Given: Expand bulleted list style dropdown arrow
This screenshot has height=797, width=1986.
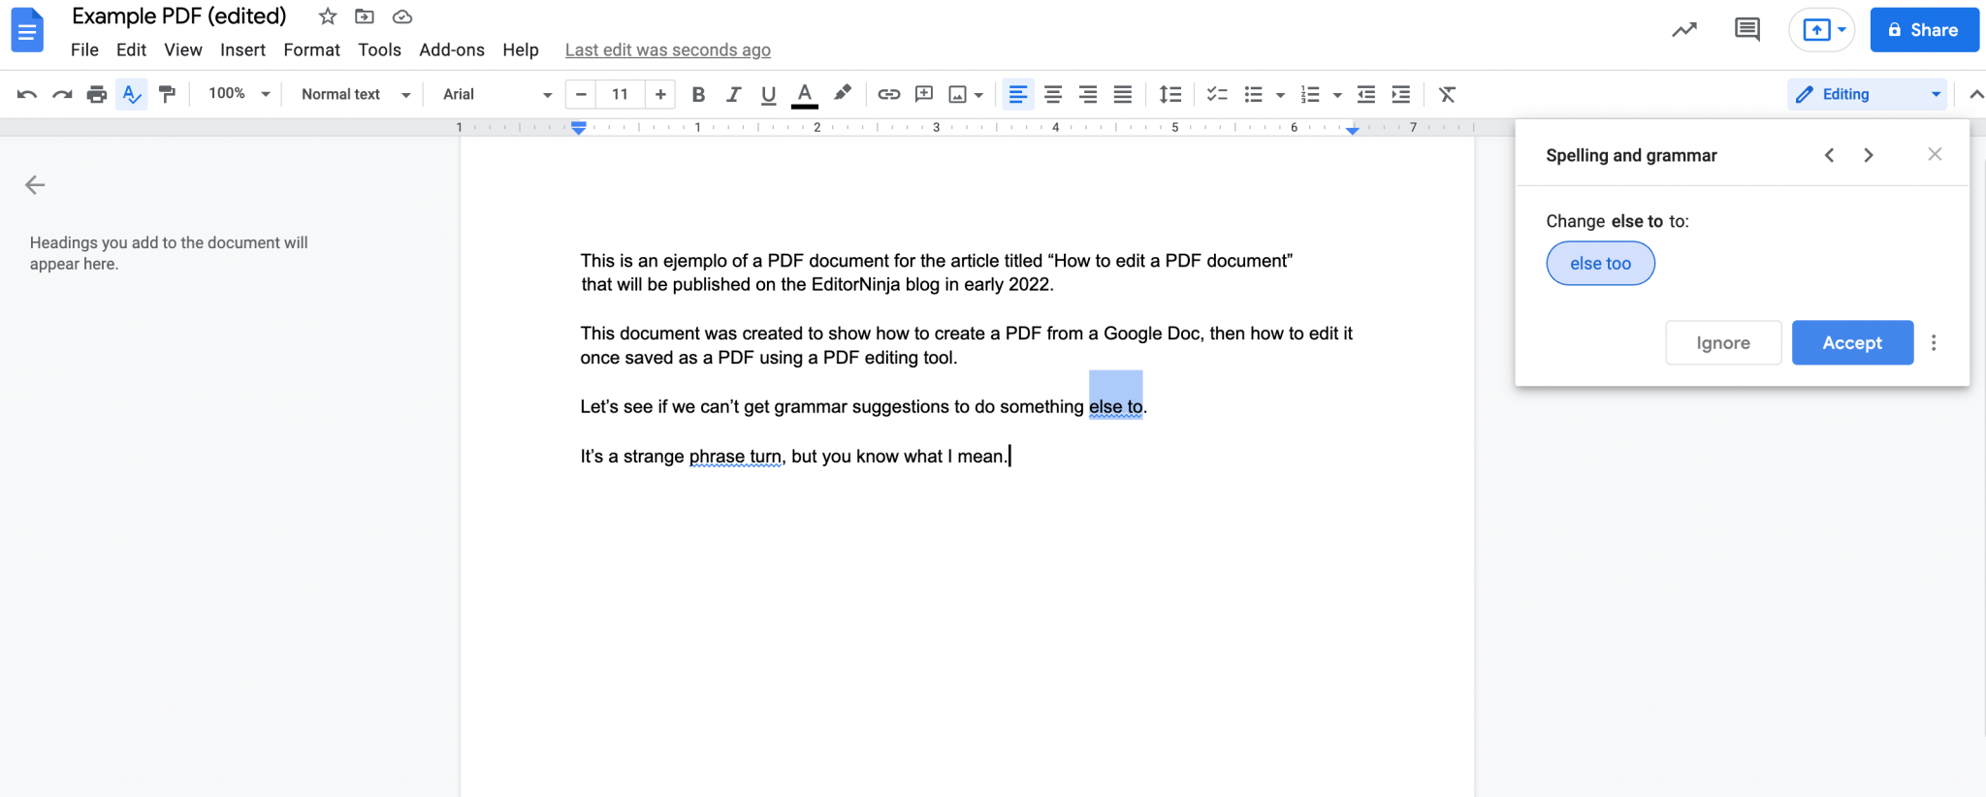Looking at the screenshot, I should 1280,95.
